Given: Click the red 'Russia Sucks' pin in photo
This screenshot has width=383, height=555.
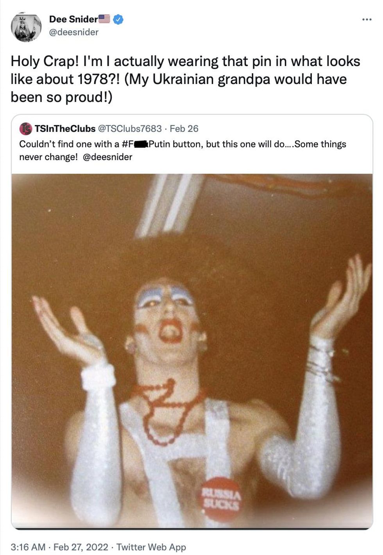Looking at the screenshot, I should pyautogui.click(x=221, y=500).
